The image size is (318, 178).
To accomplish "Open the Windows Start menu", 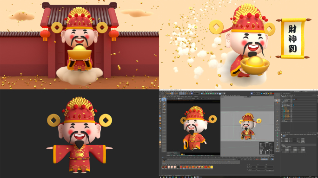I will [160, 177].
